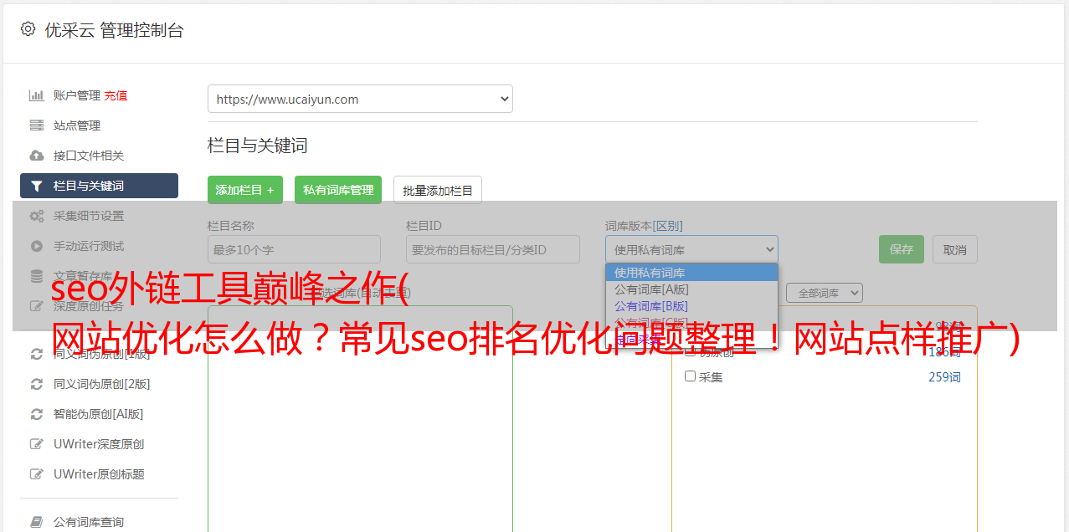Click the refresh icon for 智能伪原创[AI版]
This screenshot has width=1069, height=532.
pos(37,414)
